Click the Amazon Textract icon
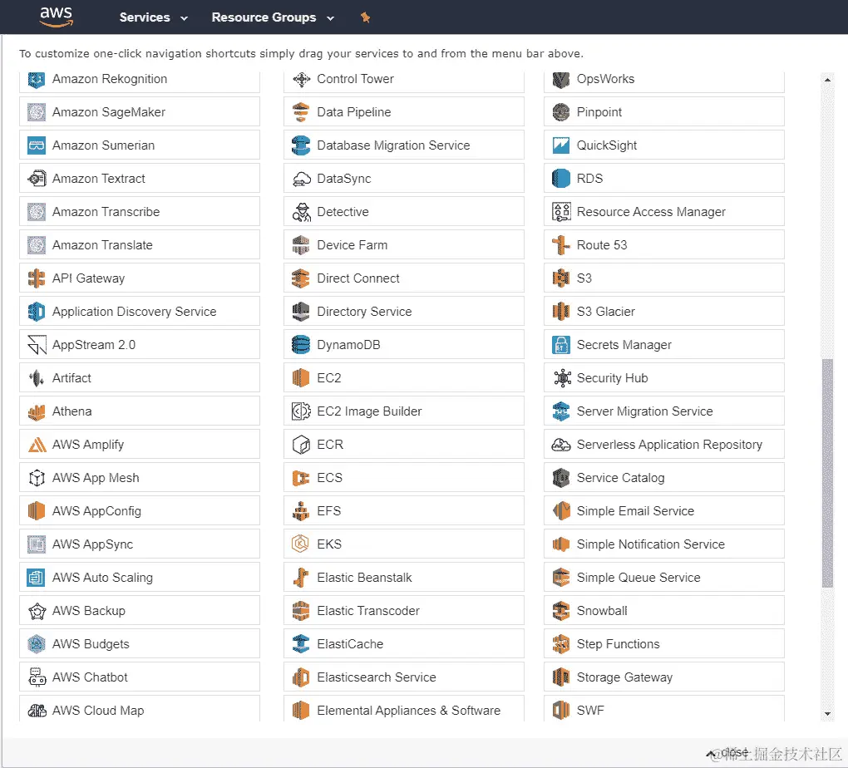Screen dimensions: 848x768 point(37,179)
